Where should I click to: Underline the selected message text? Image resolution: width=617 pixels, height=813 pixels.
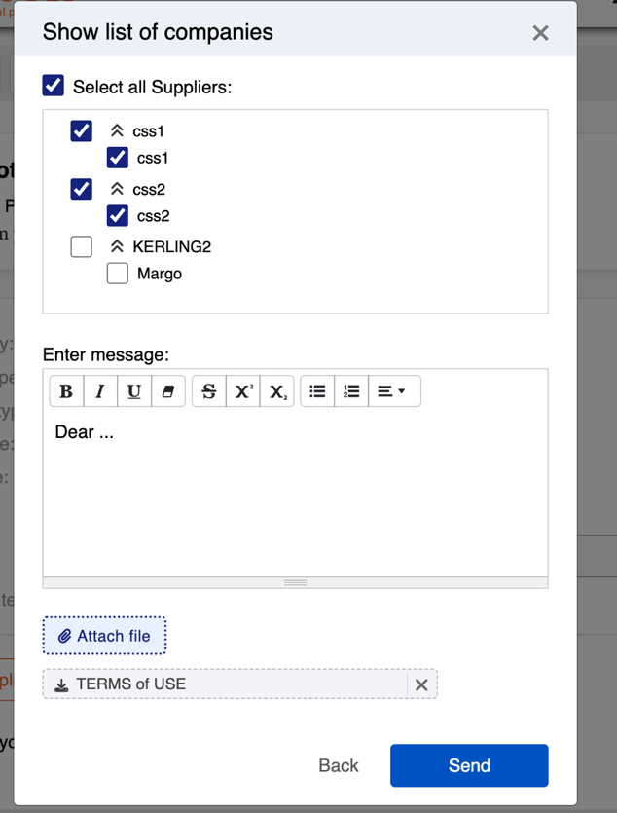[134, 391]
